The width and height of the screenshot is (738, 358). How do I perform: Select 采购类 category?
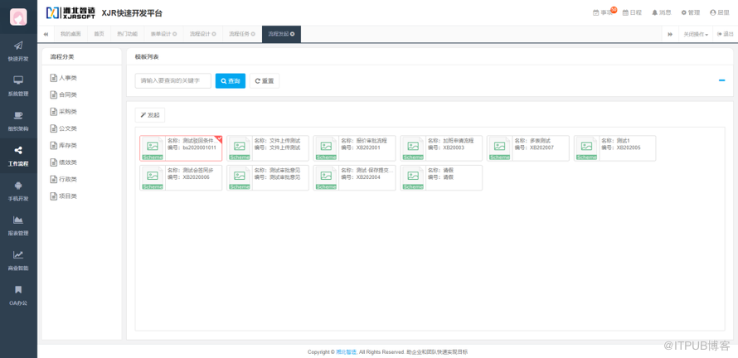[64, 112]
